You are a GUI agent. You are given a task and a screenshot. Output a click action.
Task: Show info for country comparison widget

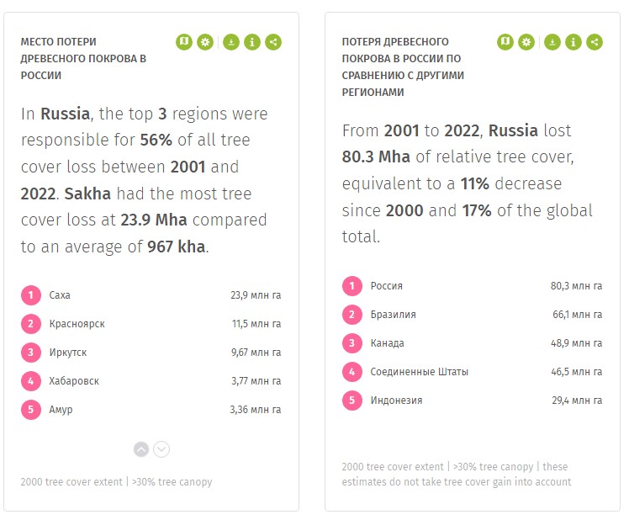click(573, 42)
